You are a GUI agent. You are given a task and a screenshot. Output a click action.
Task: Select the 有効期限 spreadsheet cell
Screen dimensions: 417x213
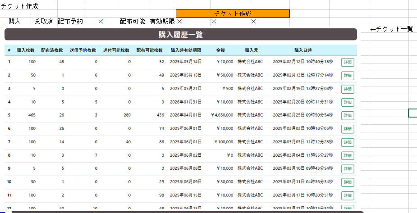pyautogui.click(x=162, y=21)
